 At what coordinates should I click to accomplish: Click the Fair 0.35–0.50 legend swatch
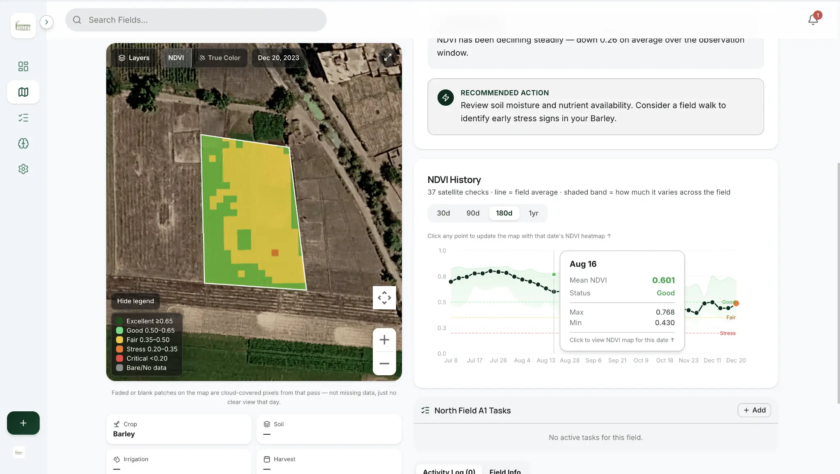pos(119,340)
